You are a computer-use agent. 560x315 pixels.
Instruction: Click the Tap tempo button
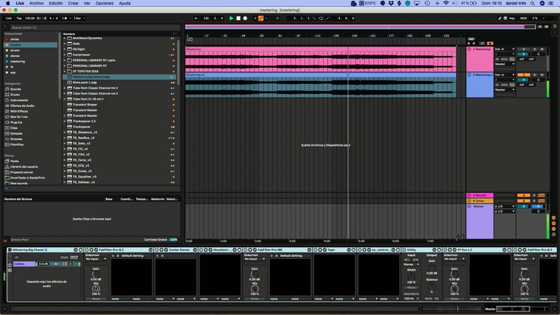click(19, 18)
